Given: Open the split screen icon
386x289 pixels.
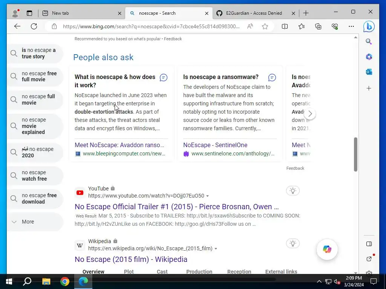Looking at the screenshot, I should pyautogui.click(x=285, y=26).
